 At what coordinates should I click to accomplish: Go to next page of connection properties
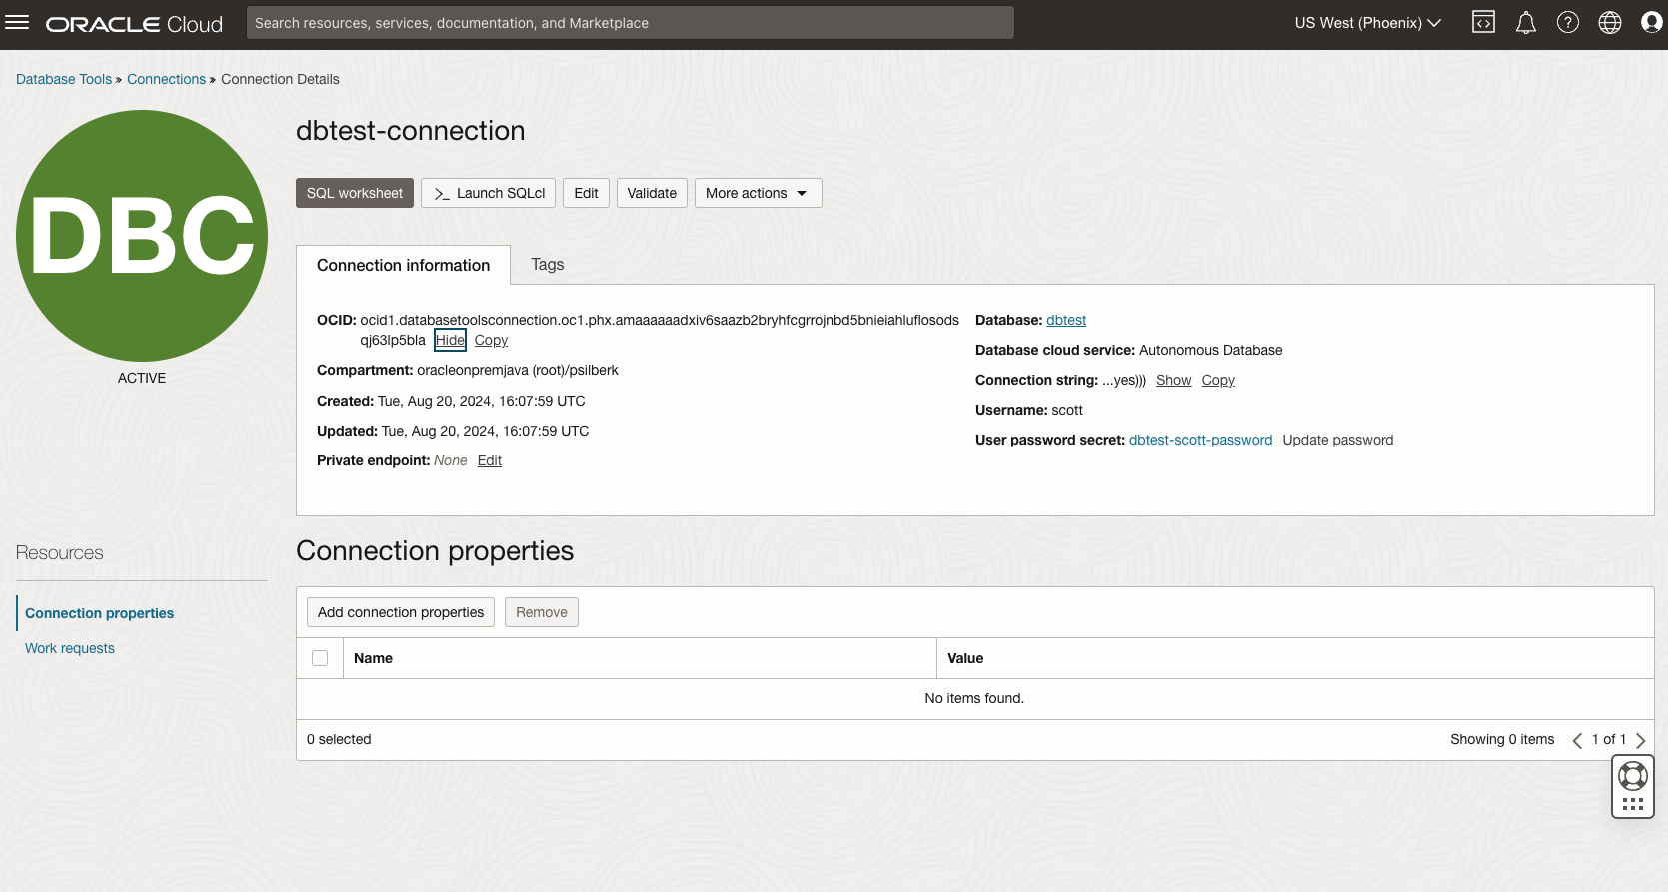tap(1640, 740)
